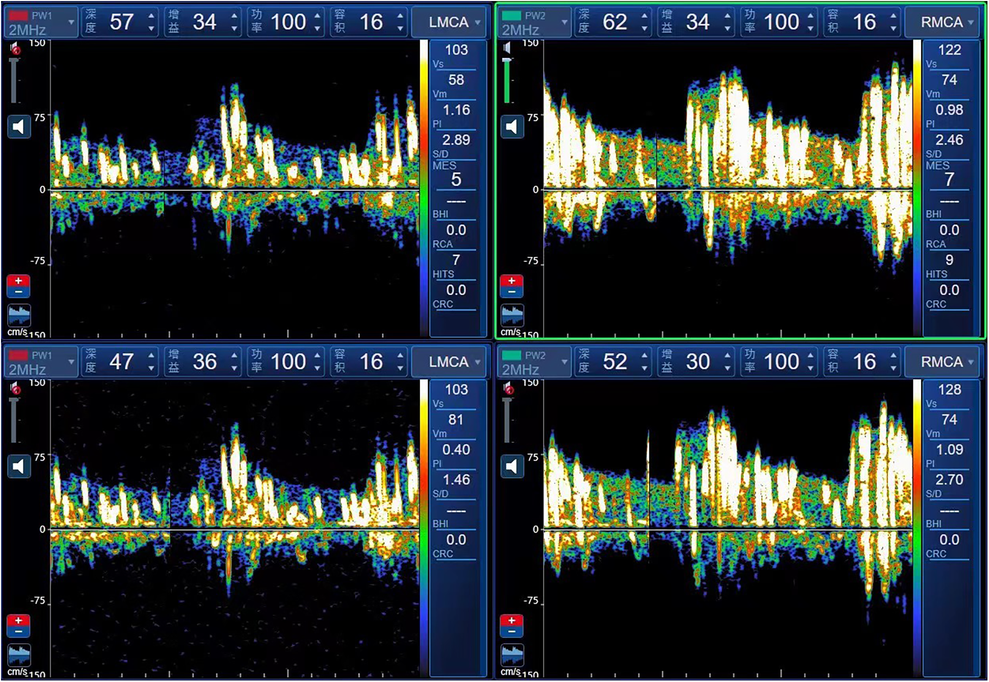Increase depth value 57 with up arrow
Viewport: 989px width, 682px height.
[151, 16]
